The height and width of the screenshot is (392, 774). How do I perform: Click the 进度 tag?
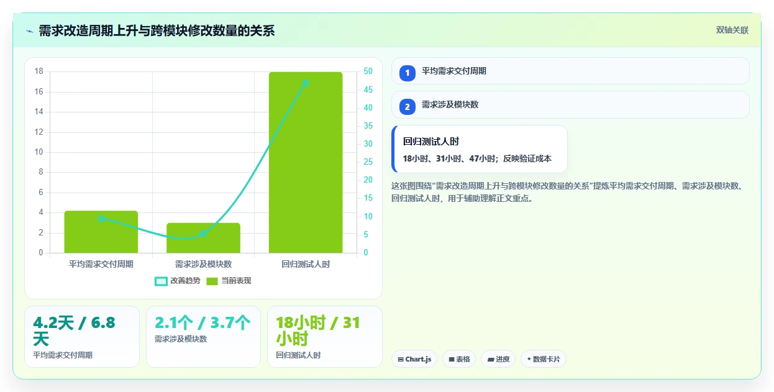(x=498, y=359)
